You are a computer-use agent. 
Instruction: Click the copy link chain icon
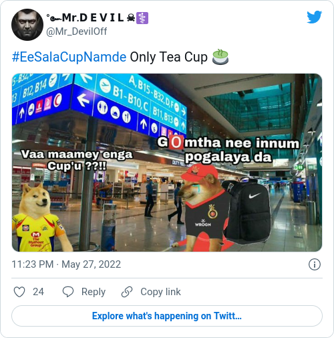127,292
